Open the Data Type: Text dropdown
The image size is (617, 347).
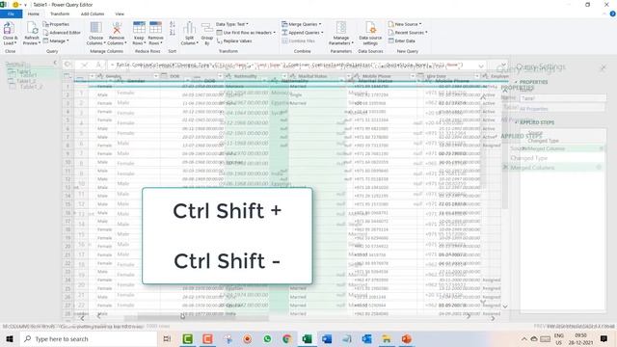point(232,24)
